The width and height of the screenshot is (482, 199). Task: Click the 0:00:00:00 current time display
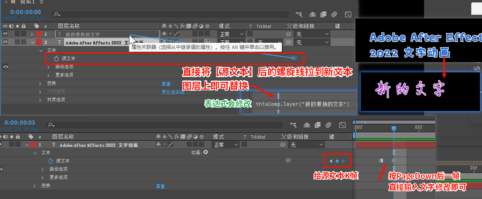(x=25, y=12)
